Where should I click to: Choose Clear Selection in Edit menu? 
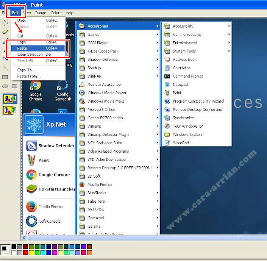click(38, 55)
